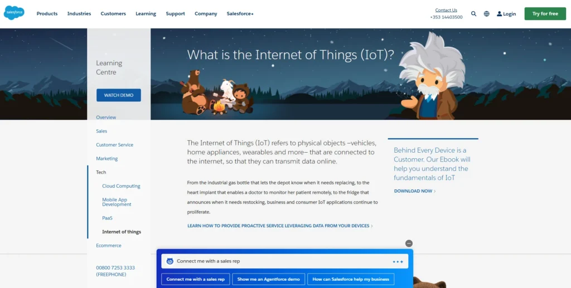Click the Learning Centre heading
The width and height of the screenshot is (571, 288).
(109, 67)
